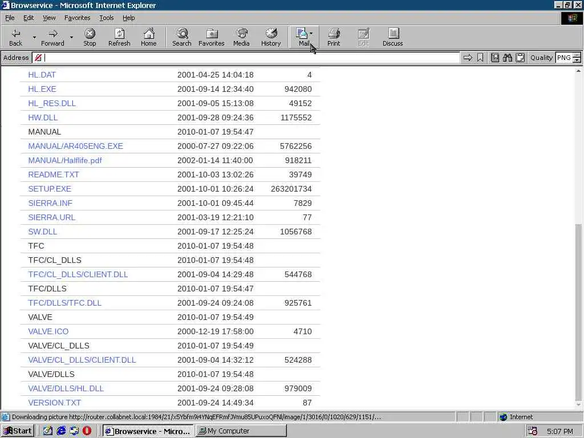Image resolution: width=584 pixels, height=438 pixels.
Task: Open the Forward history dropdown arrow
Action: pos(71,37)
